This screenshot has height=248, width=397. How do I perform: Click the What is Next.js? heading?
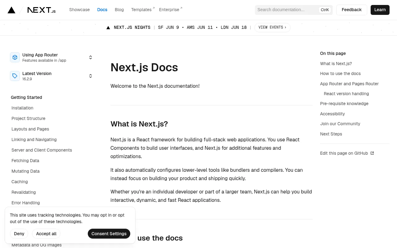[139, 124]
